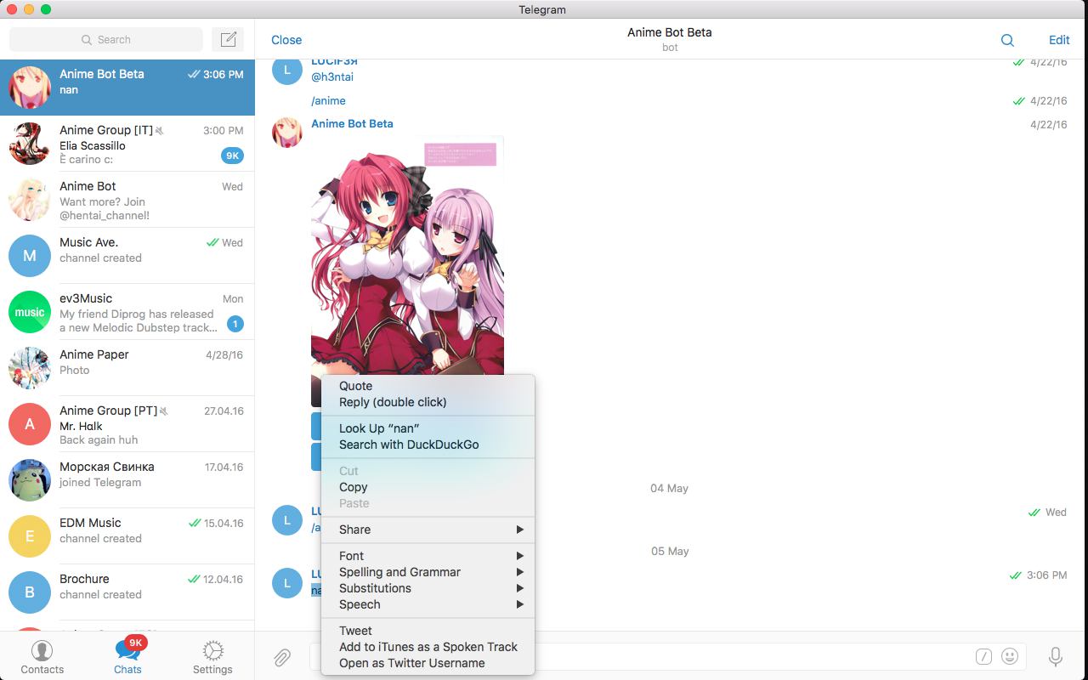The width and height of the screenshot is (1088, 680).
Task: Click the compose new message icon
Action: pos(228,39)
